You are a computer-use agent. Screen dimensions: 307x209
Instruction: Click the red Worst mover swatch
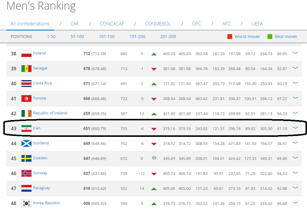(x=230, y=37)
